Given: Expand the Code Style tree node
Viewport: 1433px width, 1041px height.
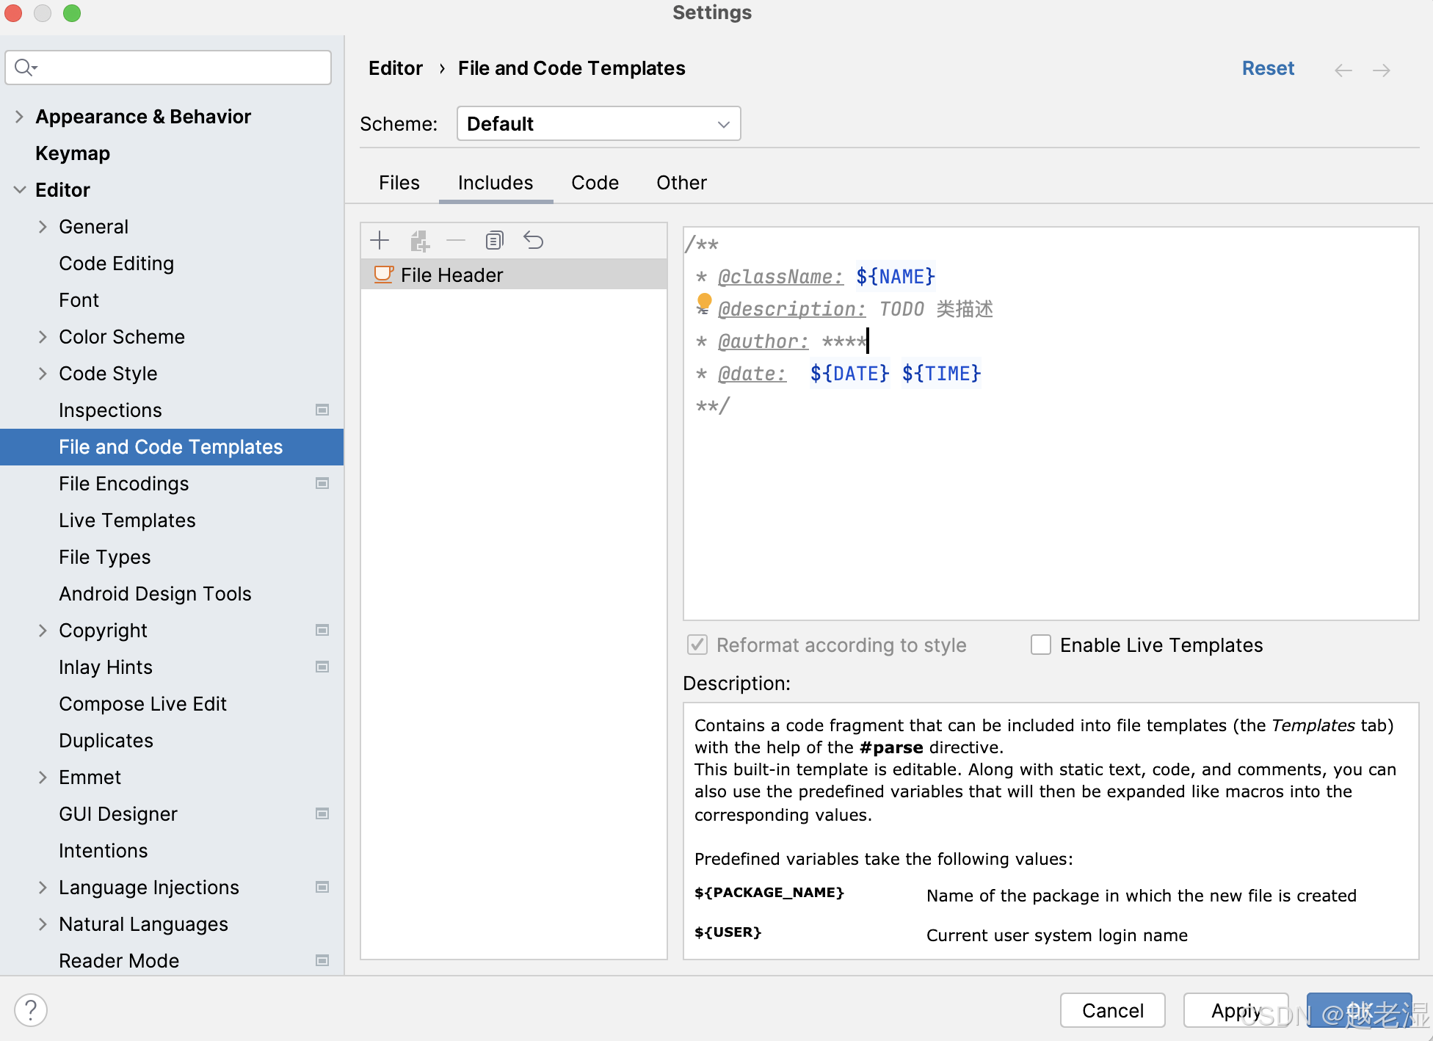Looking at the screenshot, I should [x=43, y=374].
